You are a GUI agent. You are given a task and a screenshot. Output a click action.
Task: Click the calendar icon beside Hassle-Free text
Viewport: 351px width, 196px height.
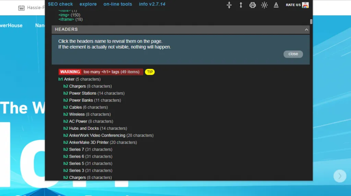tap(21, 8)
